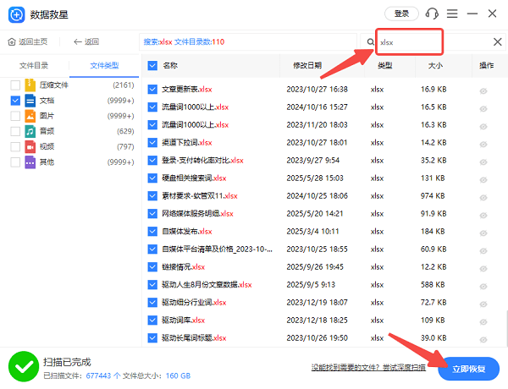The height and width of the screenshot is (389, 508).
Task: Sort files by the 修改日期 column header
Action: (307, 65)
